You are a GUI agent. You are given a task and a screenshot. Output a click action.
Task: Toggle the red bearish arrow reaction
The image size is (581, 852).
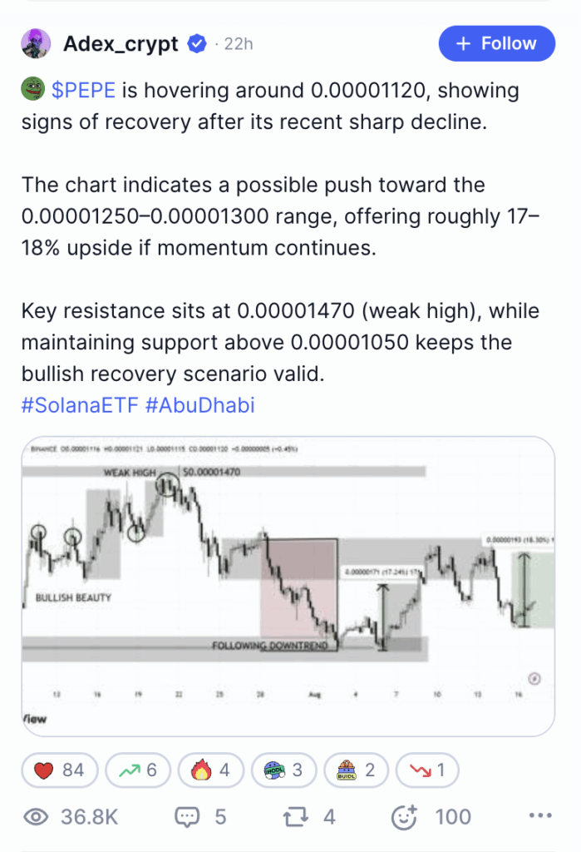(x=428, y=770)
